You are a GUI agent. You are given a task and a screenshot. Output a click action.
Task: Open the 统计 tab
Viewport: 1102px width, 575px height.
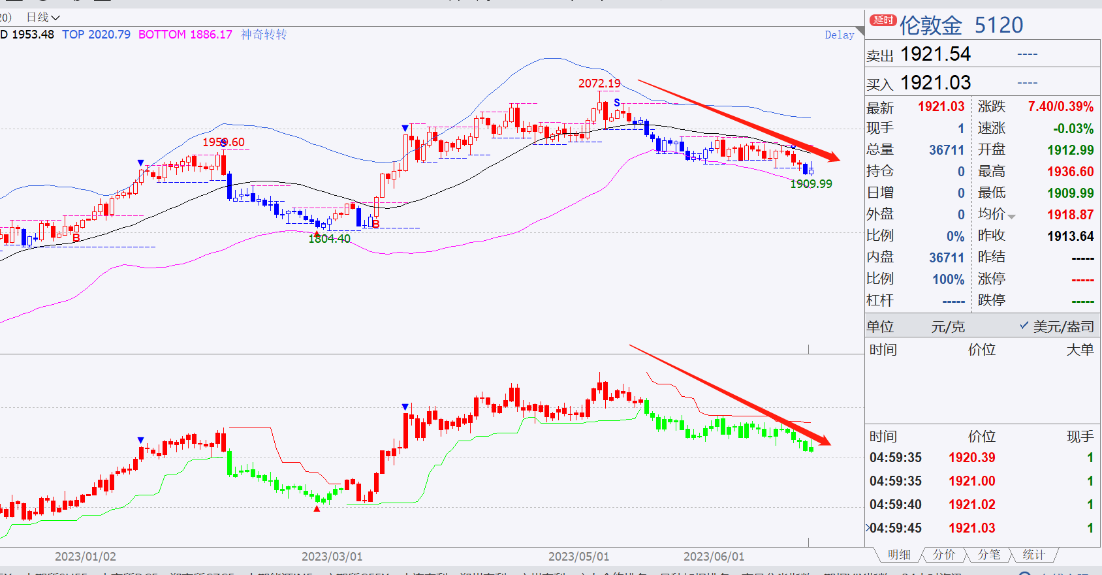[1034, 555]
